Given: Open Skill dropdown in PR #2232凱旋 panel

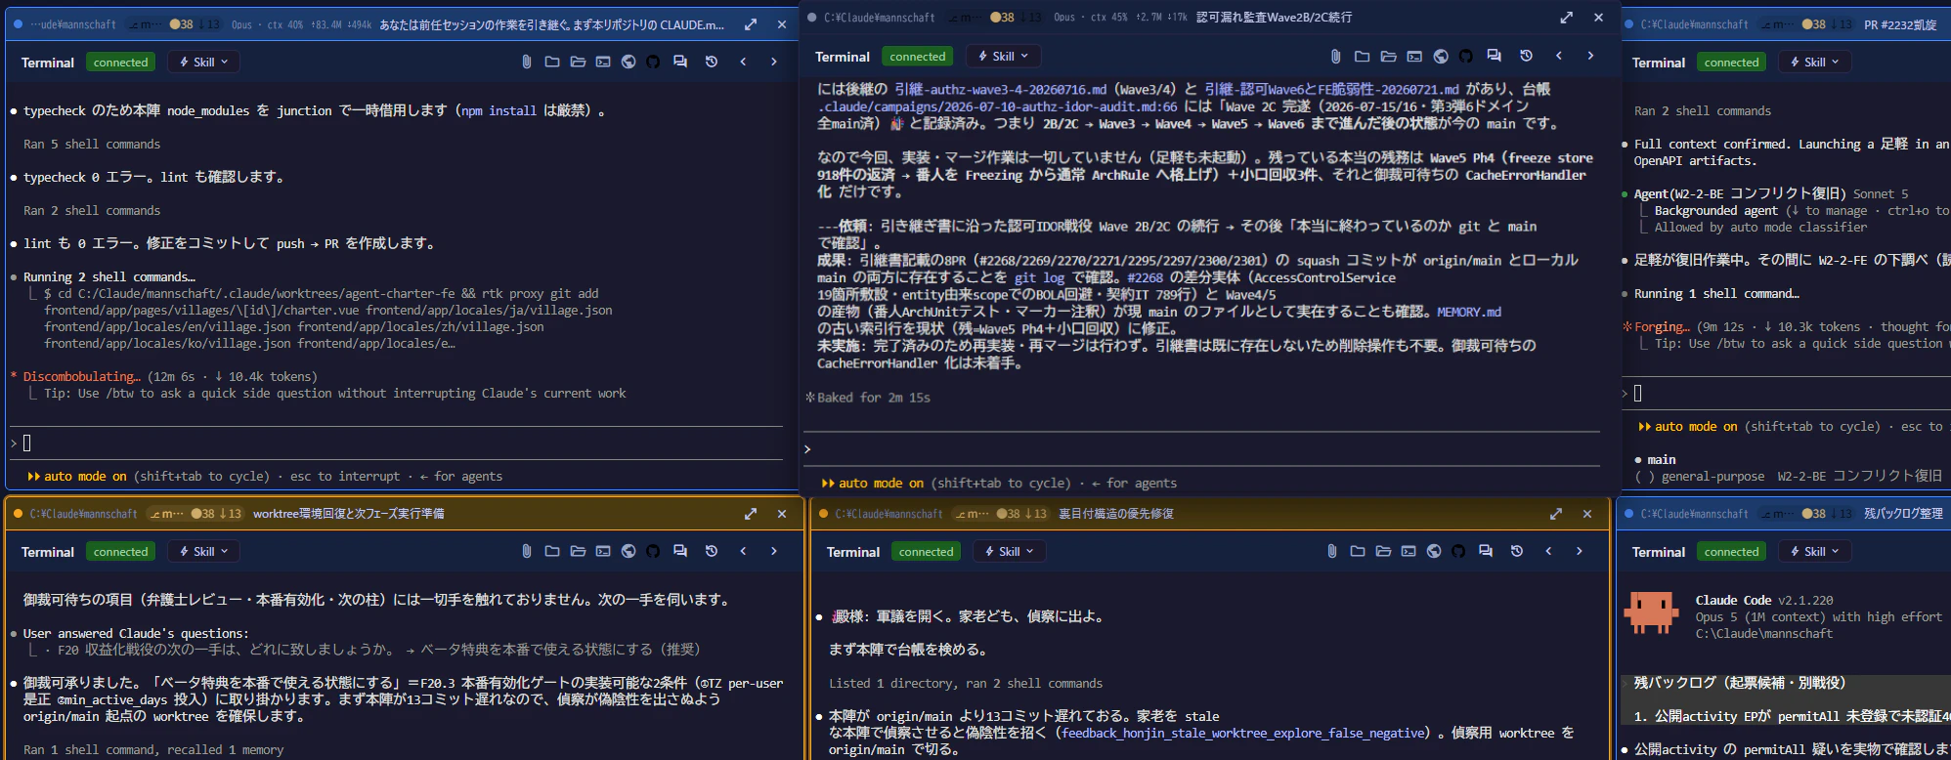Looking at the screenshot, I should 1814,62.
